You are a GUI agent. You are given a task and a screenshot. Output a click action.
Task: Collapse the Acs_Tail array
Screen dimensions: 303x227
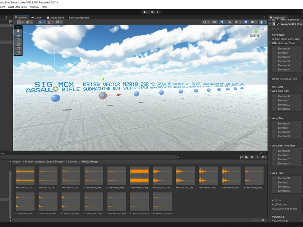point(270,173)
